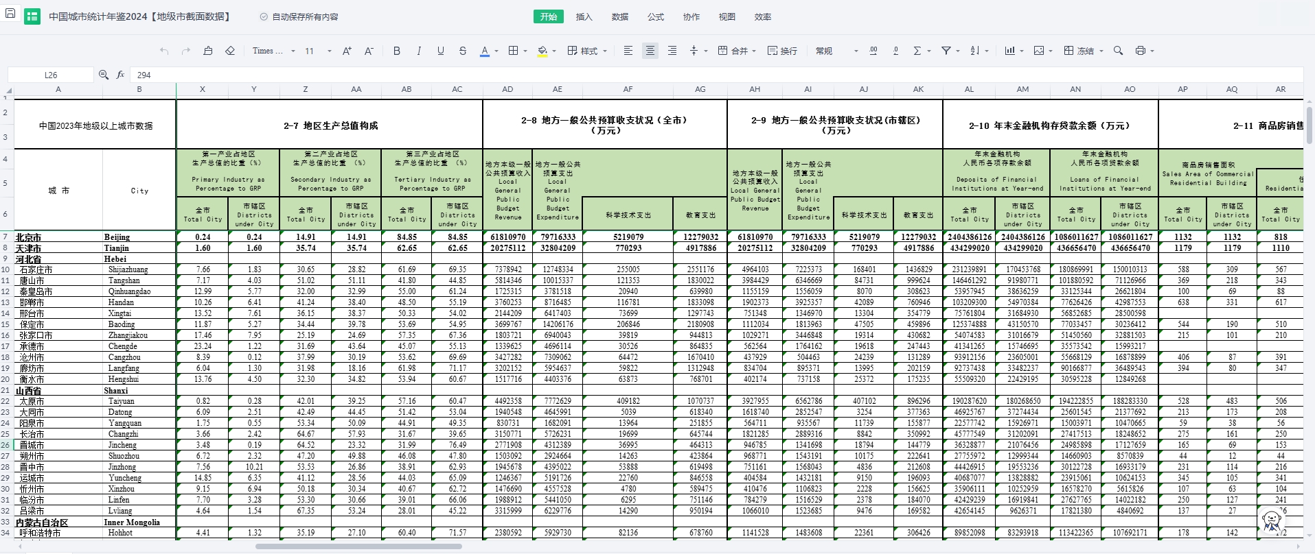Align text left
This screenshot has height=554, width=1315.
(x=628, y=51)
